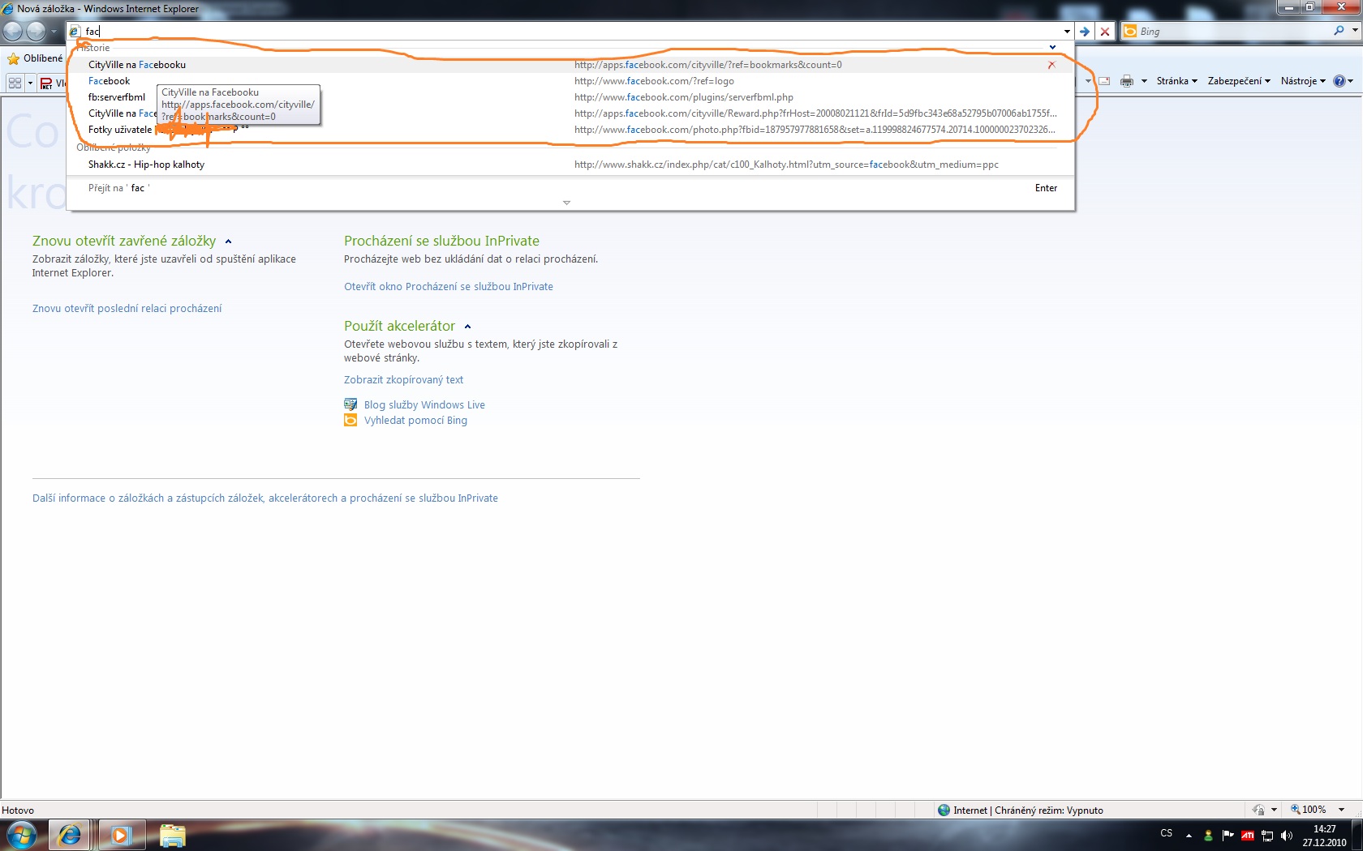Click the Bing accelerator icon in page
This screenshot has height=851, width=1363.
(350, 420)
